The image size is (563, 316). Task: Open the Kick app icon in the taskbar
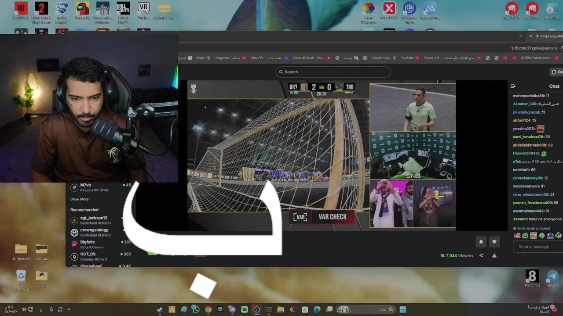[x=244, y=309]
